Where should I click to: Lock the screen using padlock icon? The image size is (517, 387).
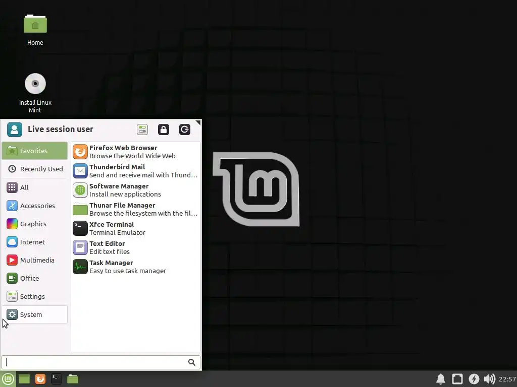tap(164, 130)
